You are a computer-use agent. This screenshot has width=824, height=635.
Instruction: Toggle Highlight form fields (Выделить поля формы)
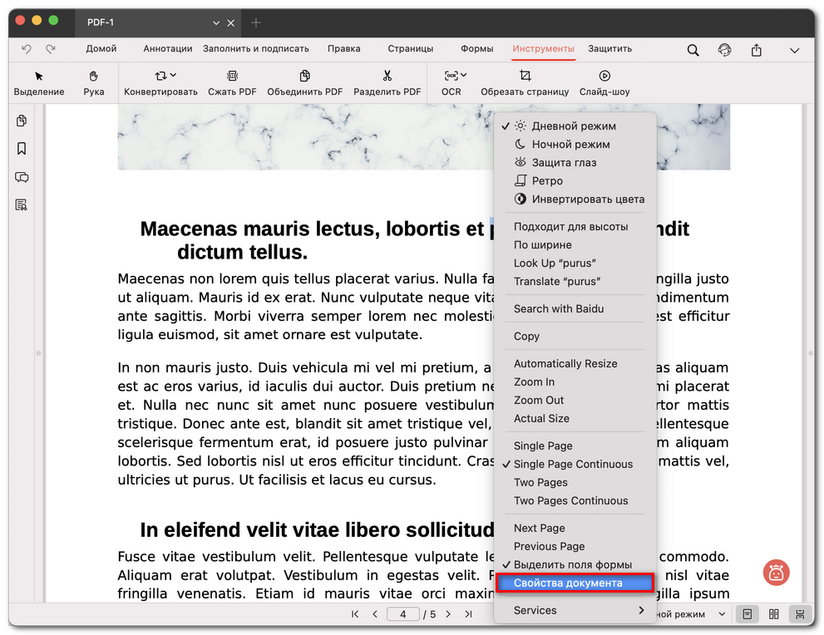click(x=572, y=564)
